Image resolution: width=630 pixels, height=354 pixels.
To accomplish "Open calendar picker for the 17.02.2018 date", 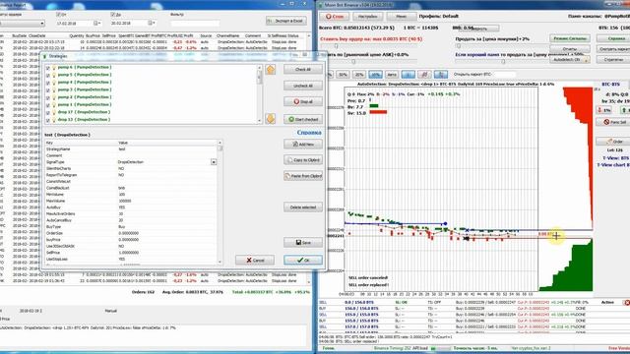I will [96, 24].
